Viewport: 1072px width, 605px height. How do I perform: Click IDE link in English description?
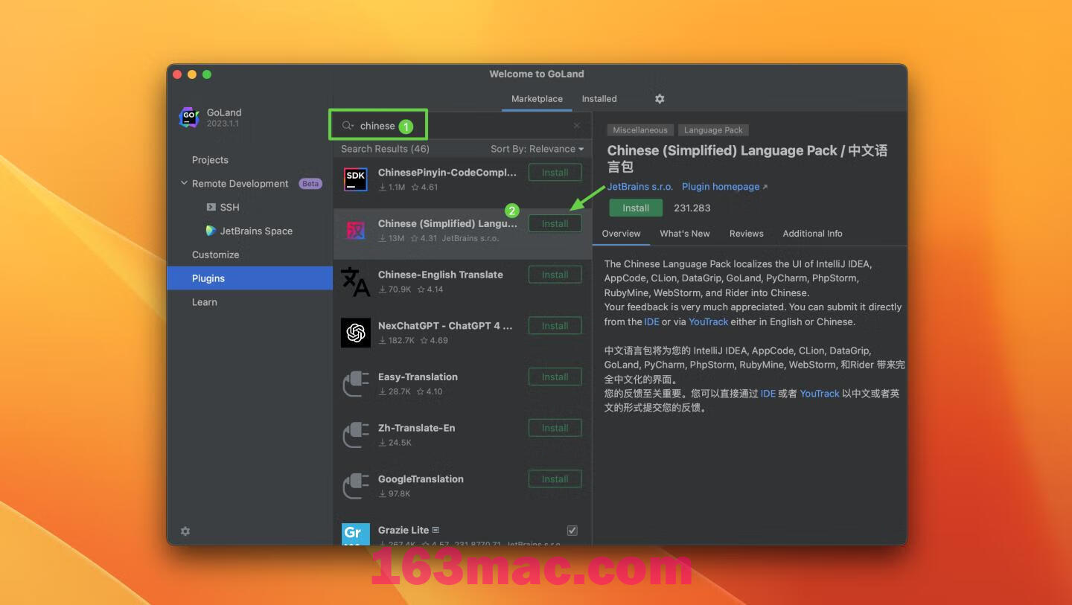[652, 321]
